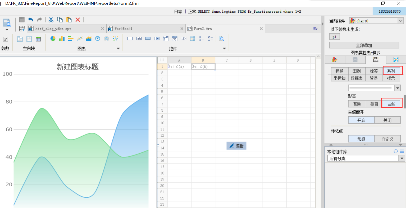
Task: Open the tab list dropdown icon
Action: point(315,29)
